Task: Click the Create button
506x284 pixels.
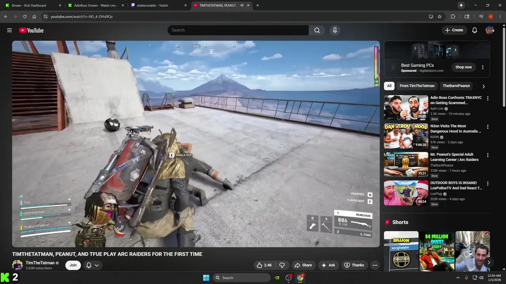Action: tap(454, 30)
